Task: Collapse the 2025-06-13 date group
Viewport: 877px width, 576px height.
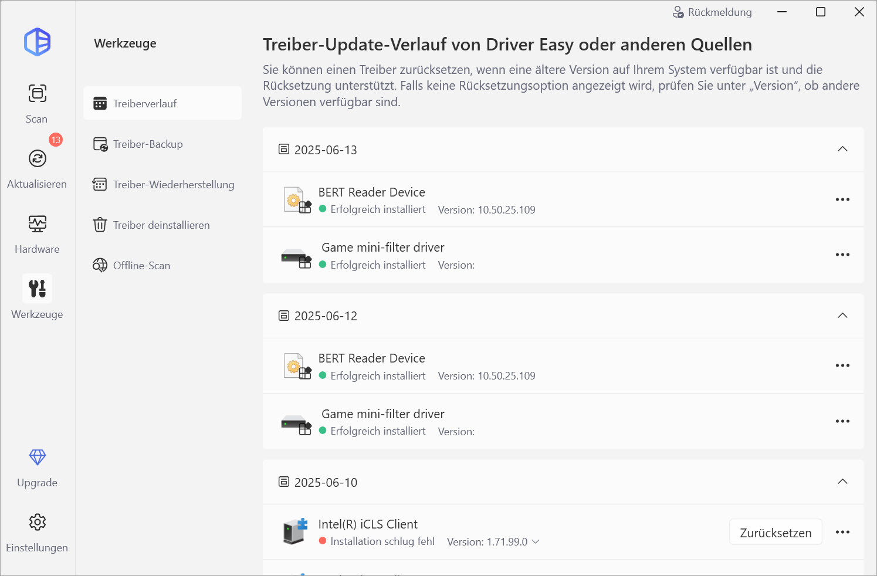Action: (842, 149)
